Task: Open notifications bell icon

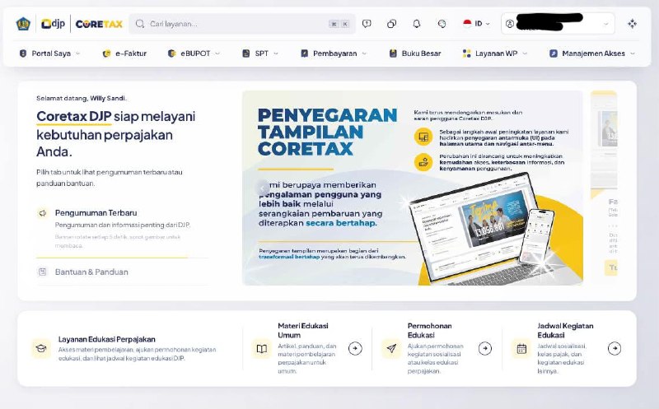Action: pos(417,24)
